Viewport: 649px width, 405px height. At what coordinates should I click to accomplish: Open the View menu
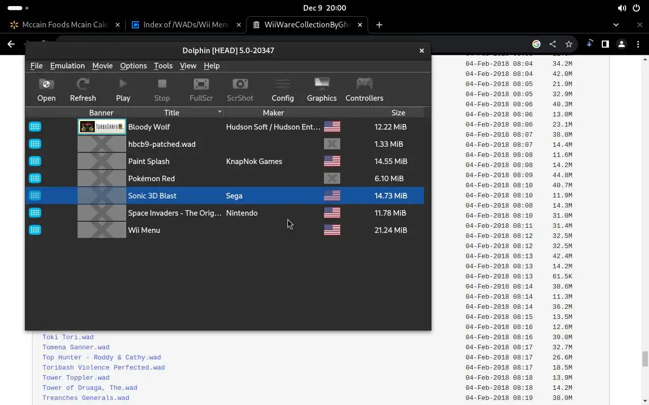coord(188,66)
